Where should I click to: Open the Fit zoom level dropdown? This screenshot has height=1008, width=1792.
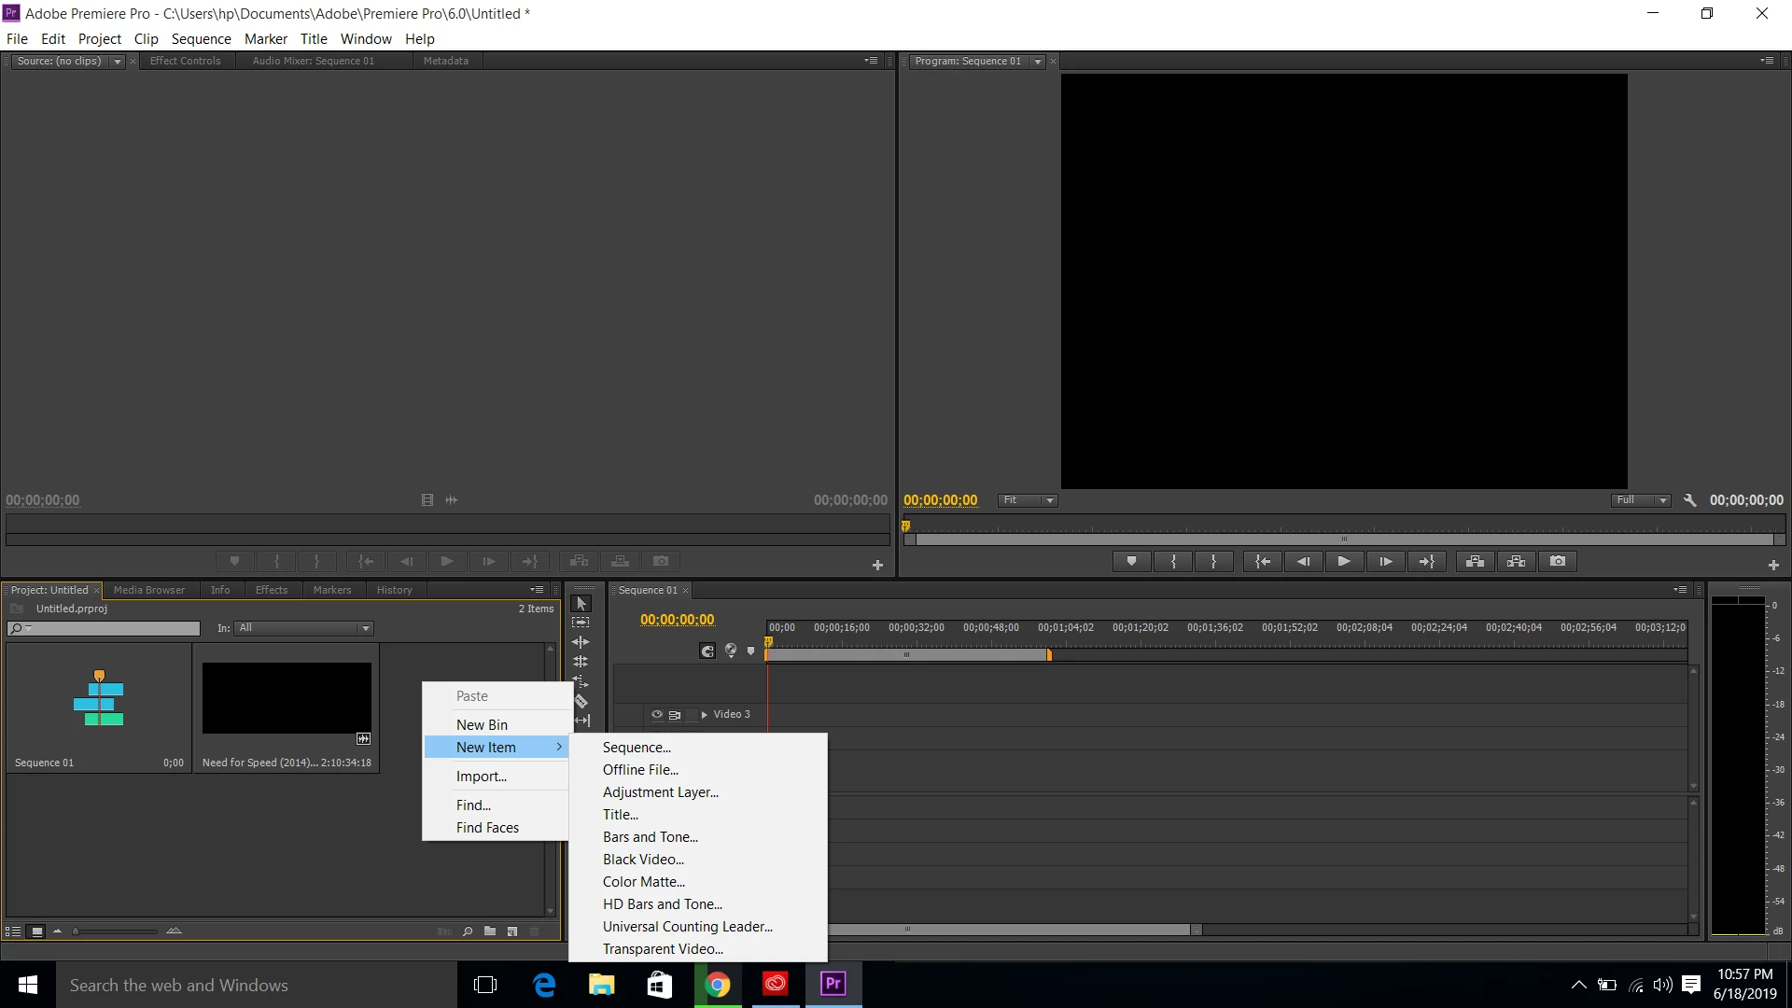tap(1028, 500)
